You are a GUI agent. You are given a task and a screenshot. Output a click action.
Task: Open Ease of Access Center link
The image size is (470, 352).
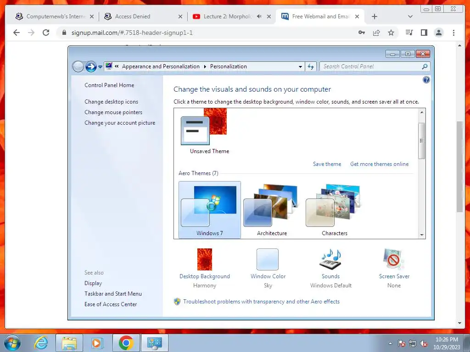tap(111, 304)
